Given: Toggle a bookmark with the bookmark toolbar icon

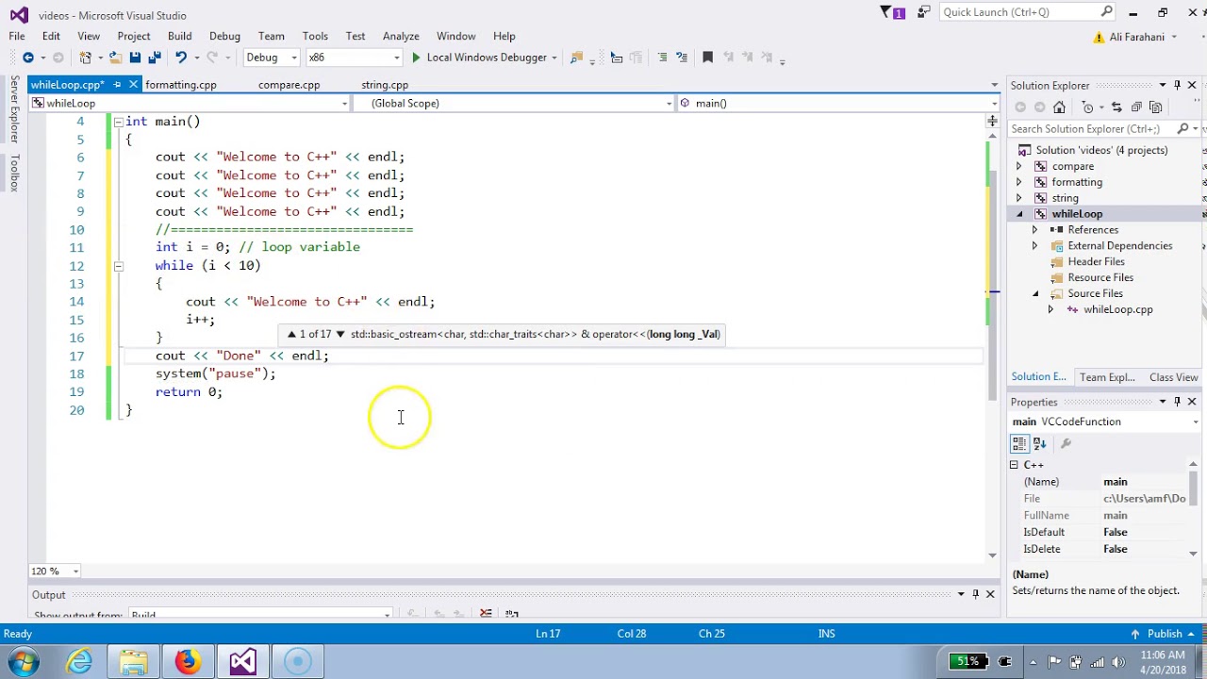Looking at the screenshot, I should click(707, 58).
